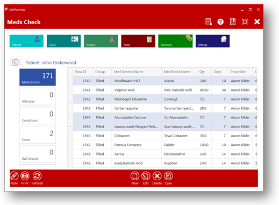Click the Co-Atorvastatin brand cell
279x205 pixels.
(179, 117)
